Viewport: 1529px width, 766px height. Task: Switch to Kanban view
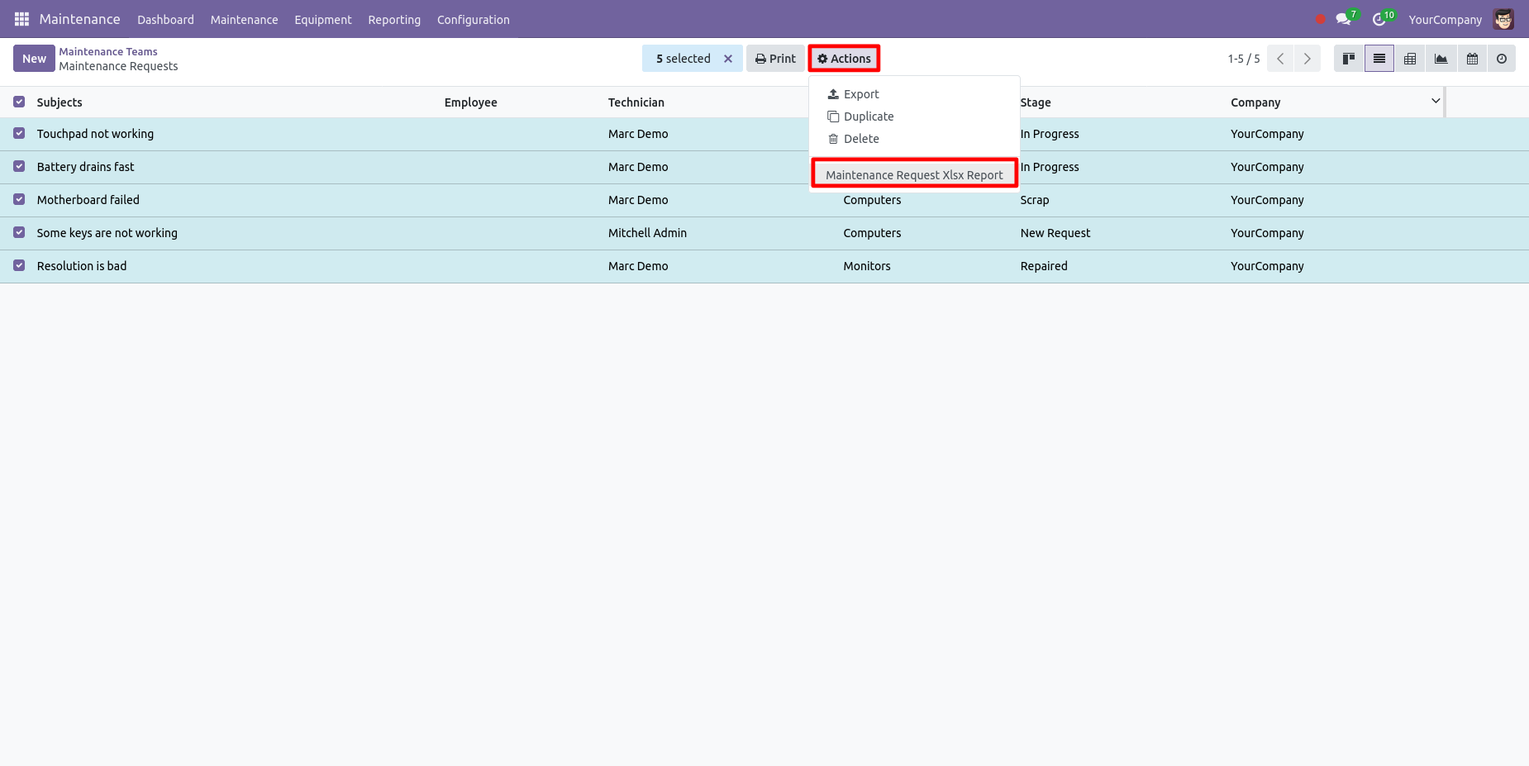[x=1349, y=59]
